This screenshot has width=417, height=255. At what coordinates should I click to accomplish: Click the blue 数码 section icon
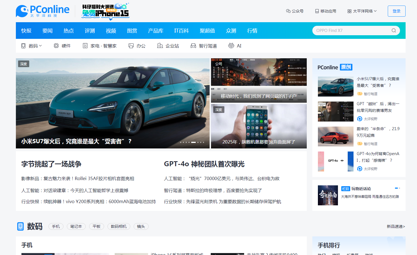20,226
